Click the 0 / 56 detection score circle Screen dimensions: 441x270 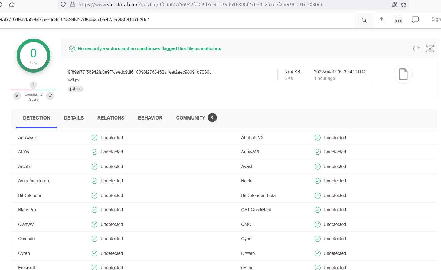pos(33,56)
